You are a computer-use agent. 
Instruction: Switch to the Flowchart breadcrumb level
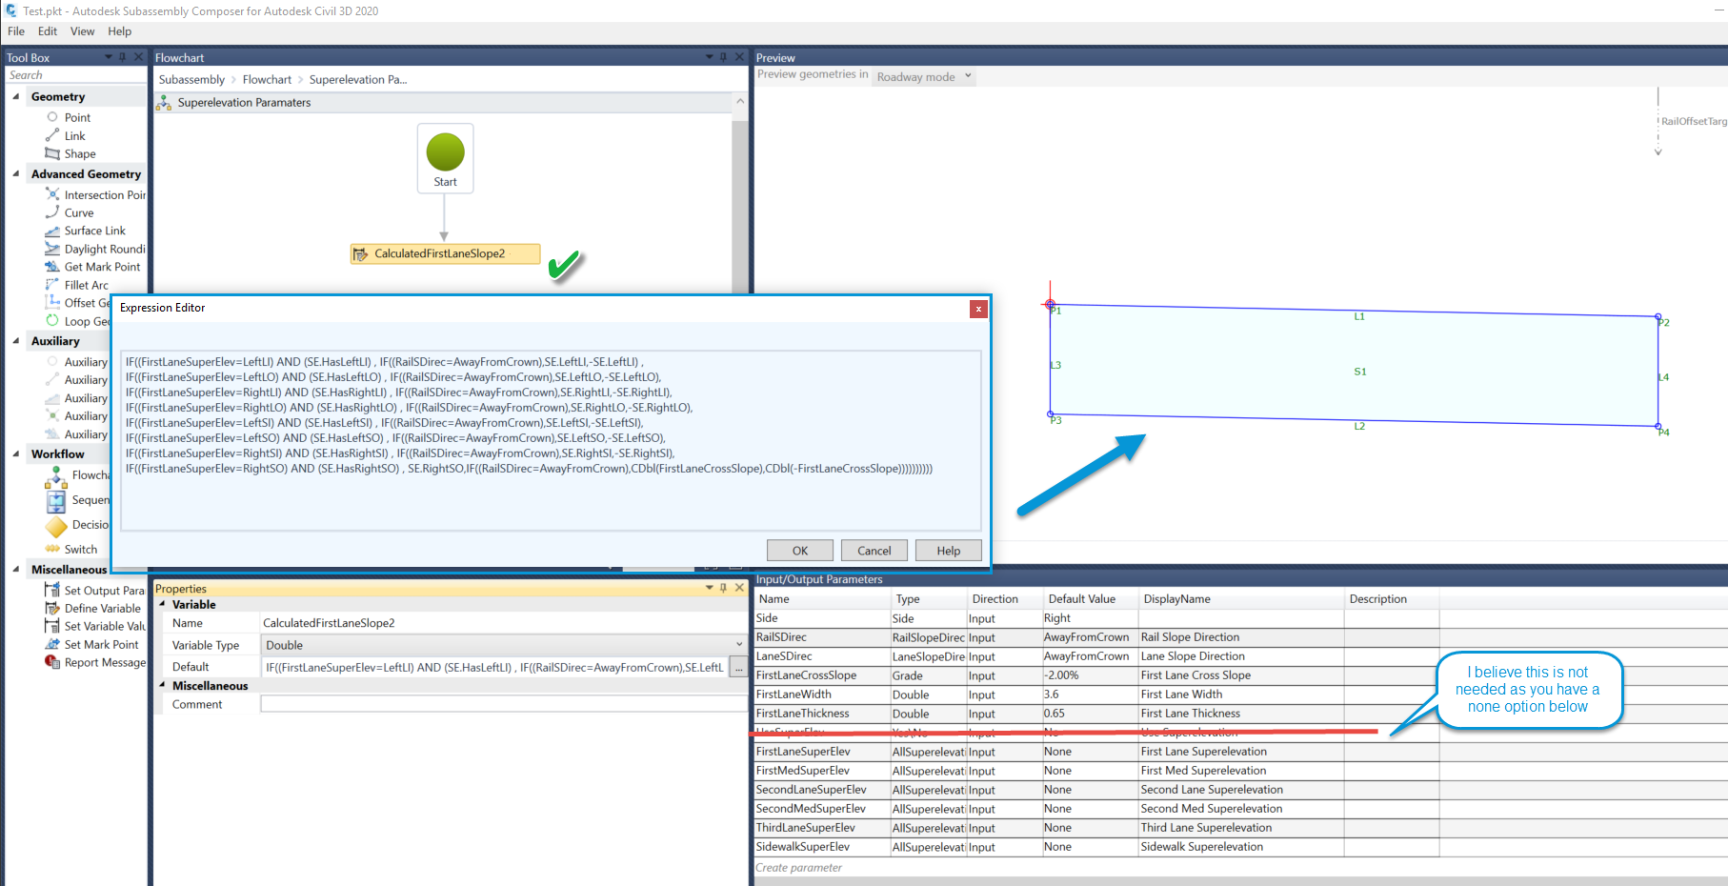click(x=267, y=79)
